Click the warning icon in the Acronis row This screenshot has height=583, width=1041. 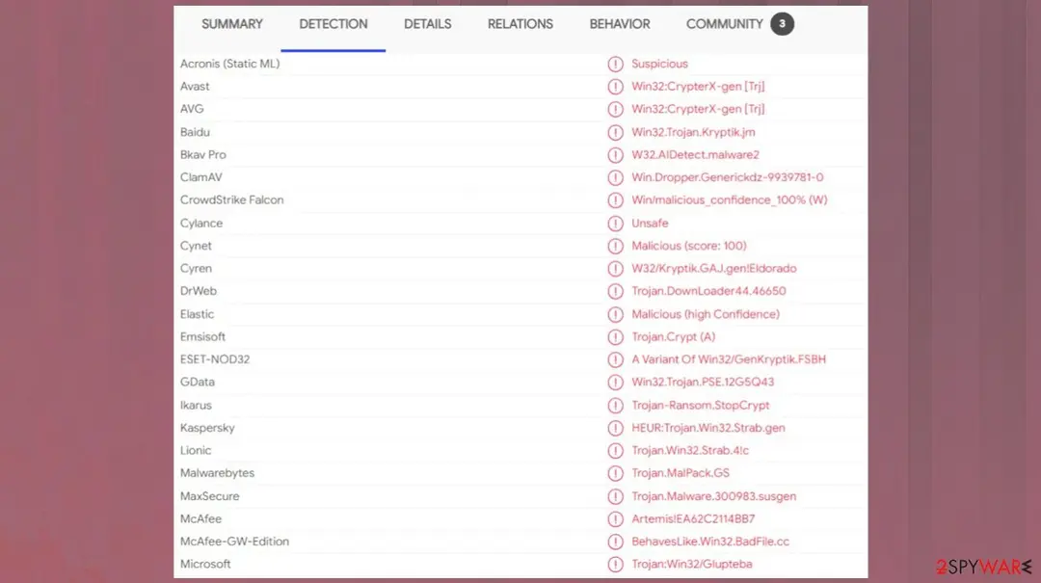615,64
